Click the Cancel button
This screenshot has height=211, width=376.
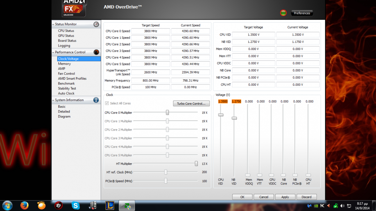tap(264, 197)
